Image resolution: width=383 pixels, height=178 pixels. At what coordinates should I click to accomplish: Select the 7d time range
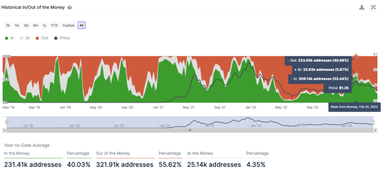8,25
